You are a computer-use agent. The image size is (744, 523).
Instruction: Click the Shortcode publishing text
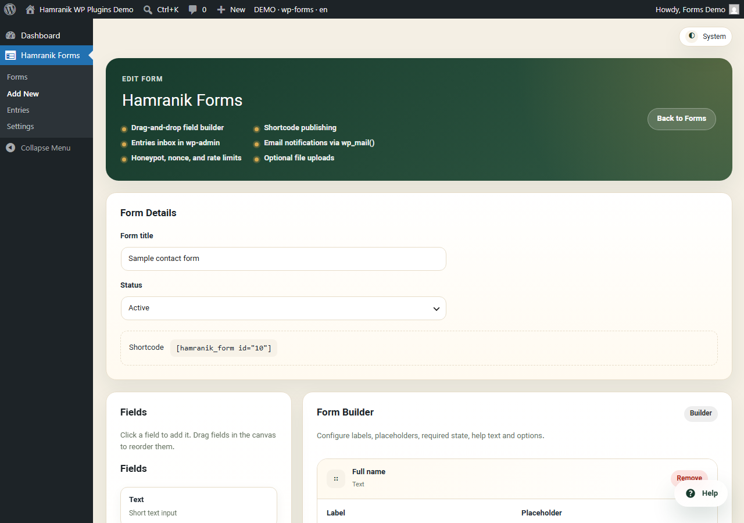point(300,128)
